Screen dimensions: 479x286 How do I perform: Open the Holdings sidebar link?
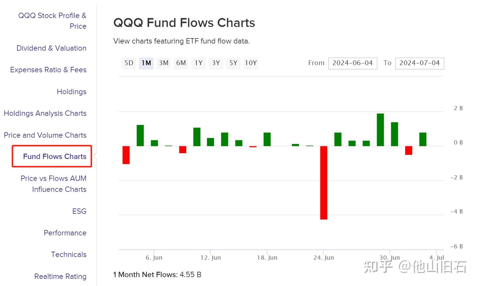click(x=72, y=92)
